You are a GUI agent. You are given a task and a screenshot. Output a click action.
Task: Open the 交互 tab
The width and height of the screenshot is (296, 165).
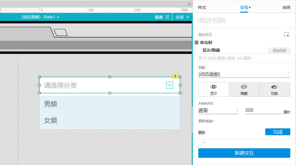[x=244, y=8]
